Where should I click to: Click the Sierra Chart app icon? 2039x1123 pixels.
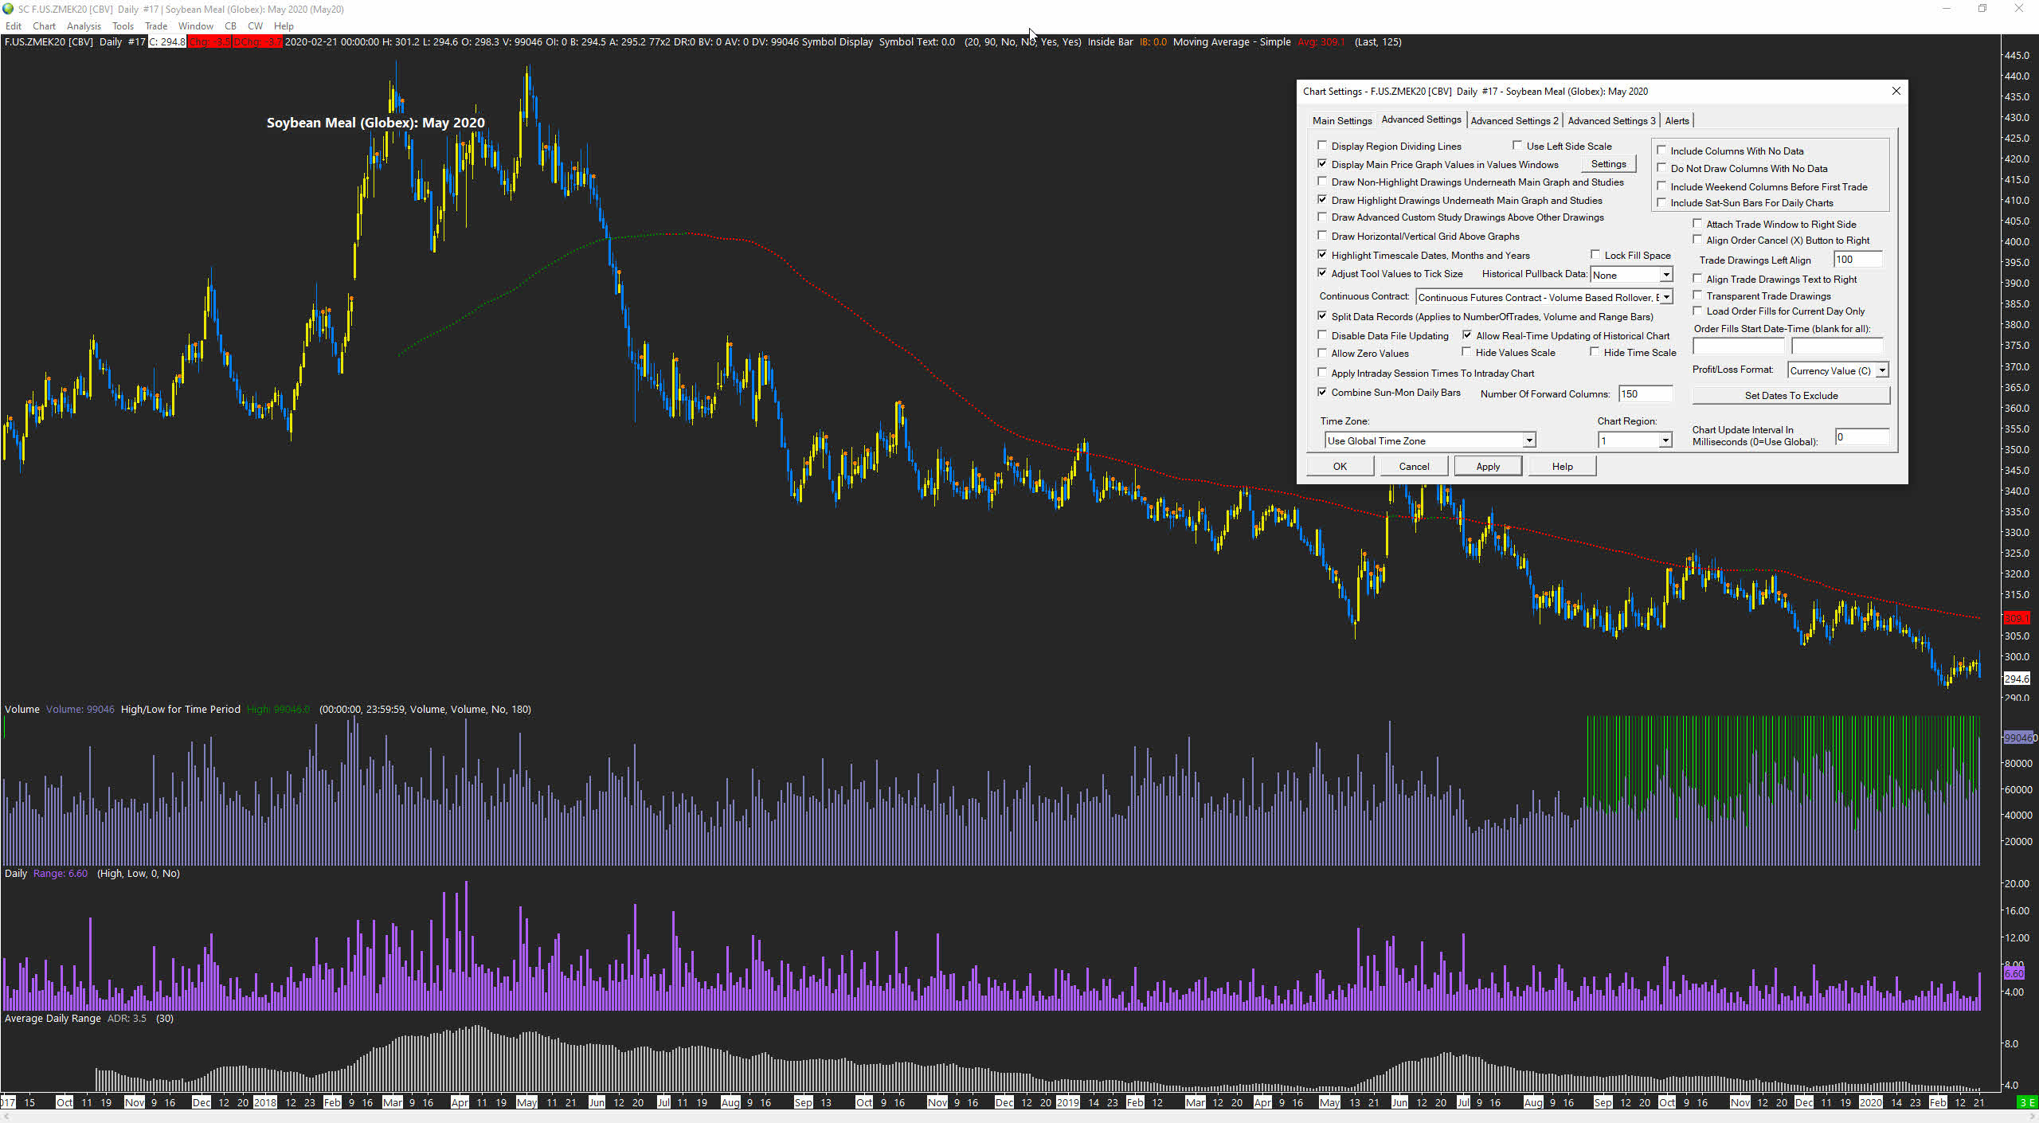point(8,9)
